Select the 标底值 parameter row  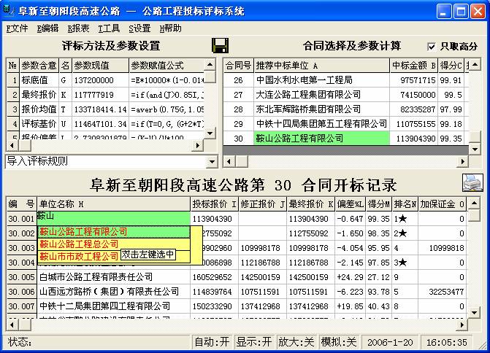[x=105, y=80]
